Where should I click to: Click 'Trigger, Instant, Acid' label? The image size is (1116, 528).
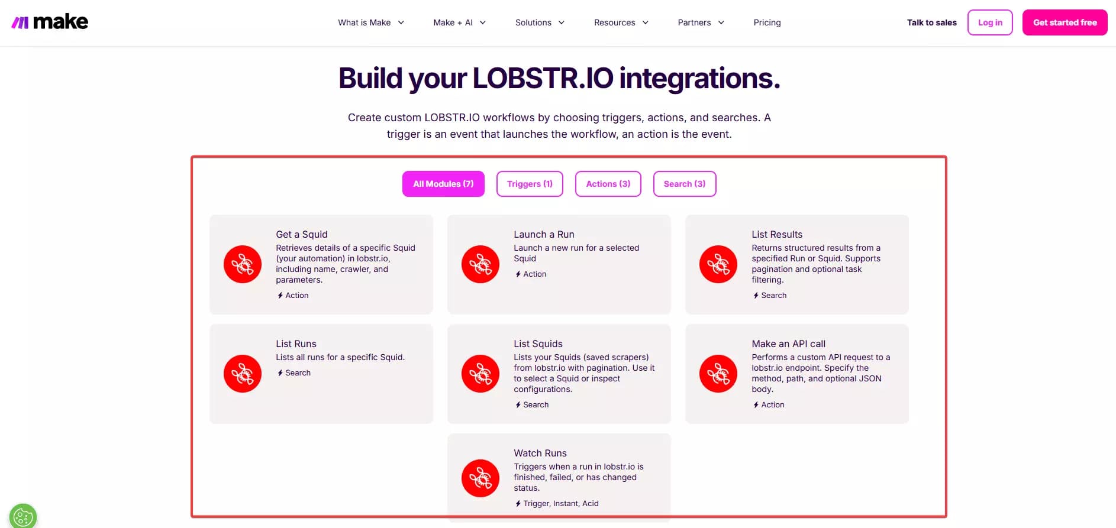click(x=561, y=503)
